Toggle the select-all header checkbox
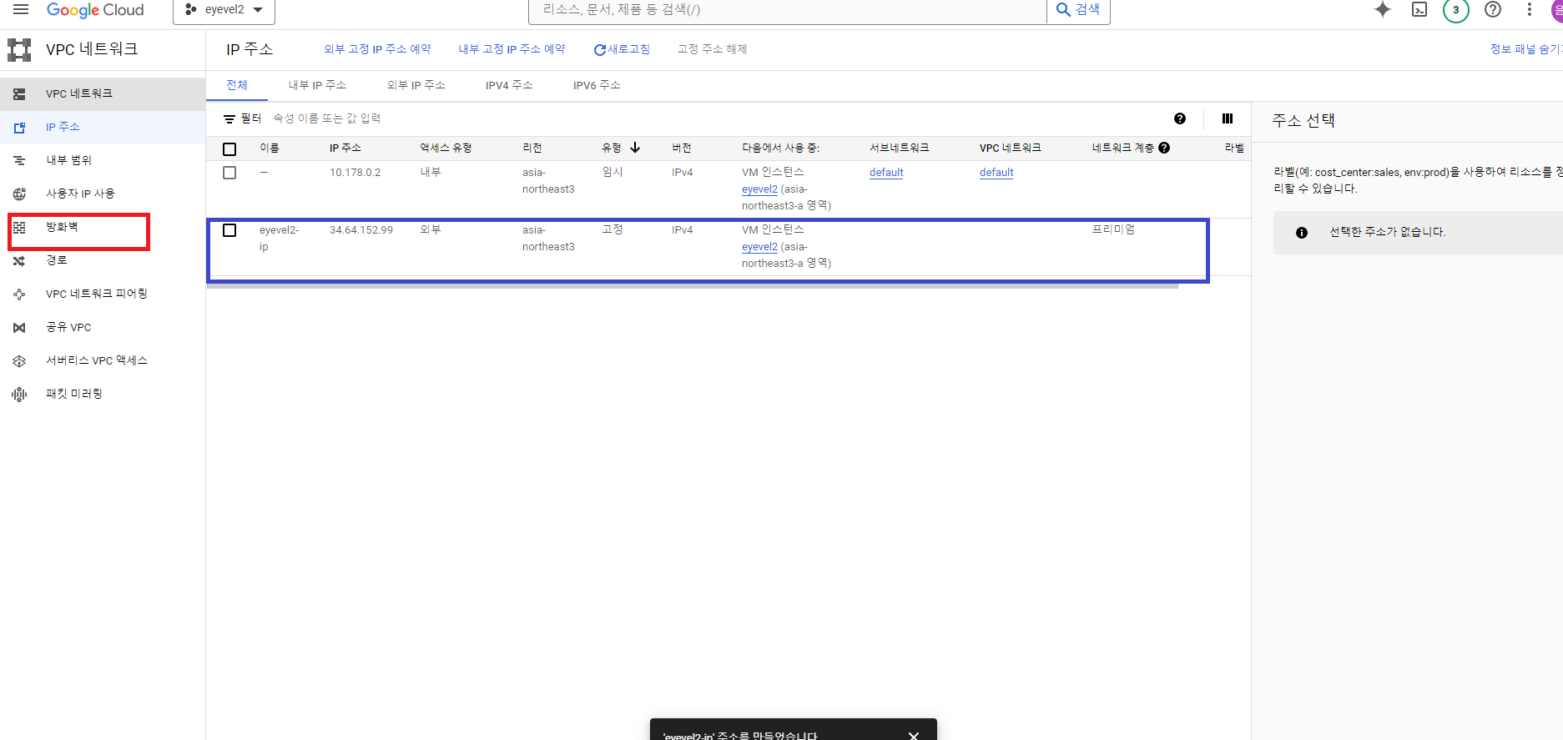 [229, 149]
